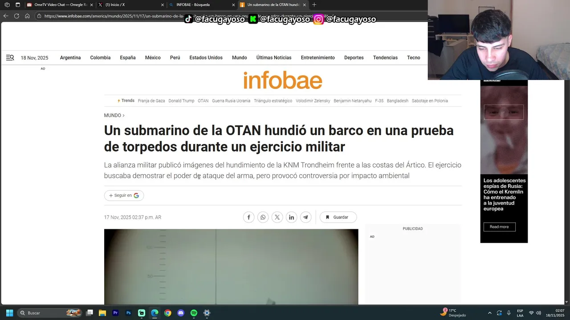Share article on X
This screenshot has height=320, width=570.
[x=277, y=217]
